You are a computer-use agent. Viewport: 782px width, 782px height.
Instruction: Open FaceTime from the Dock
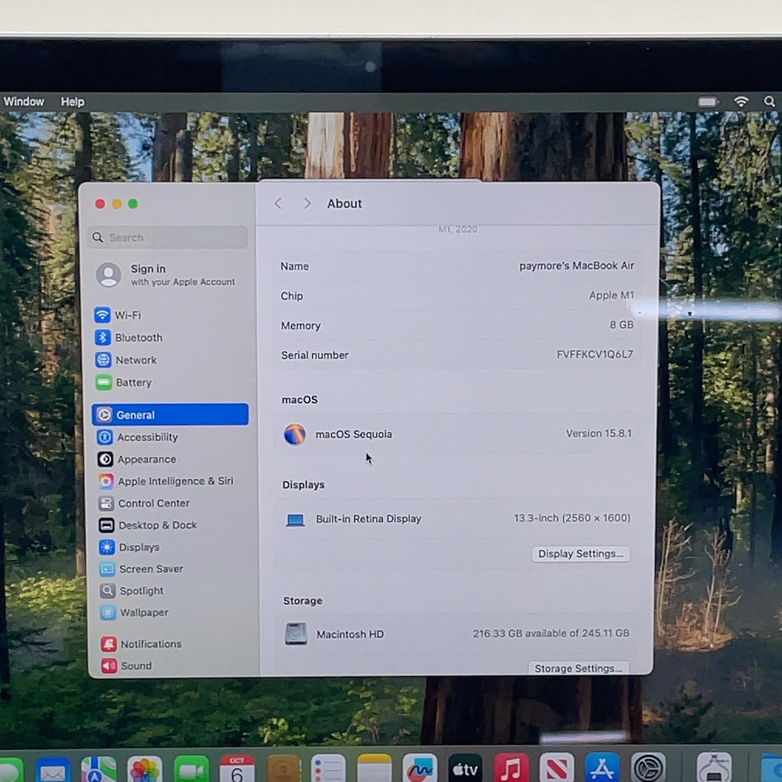click(x=191, y=770)
